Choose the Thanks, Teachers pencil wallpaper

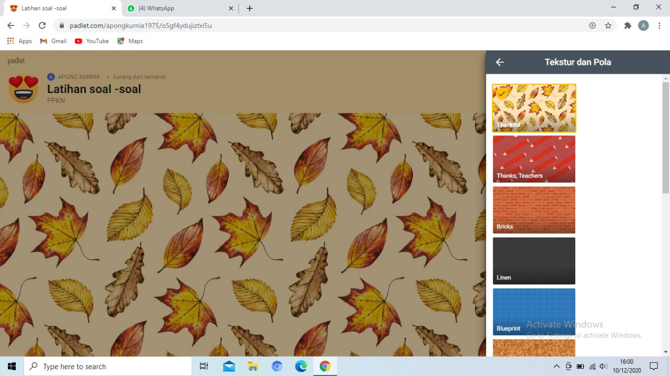point(534,159)
